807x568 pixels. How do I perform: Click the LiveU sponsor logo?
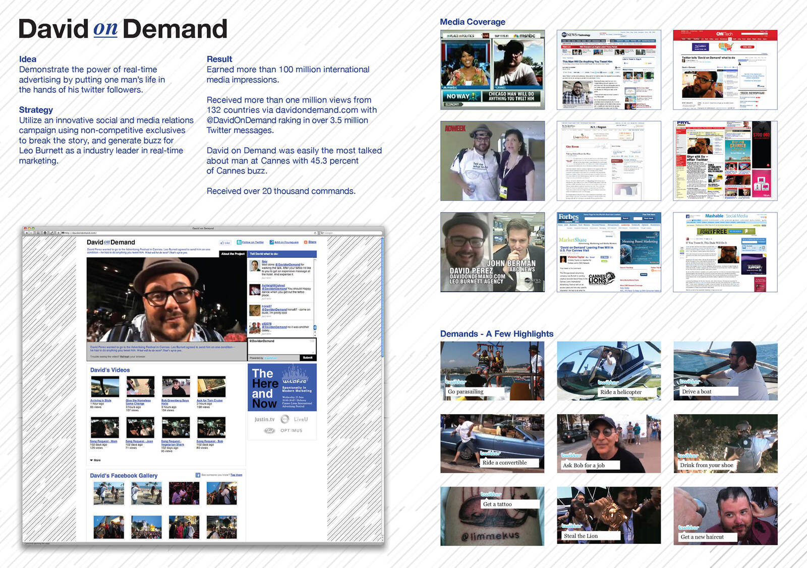click(x=301, y=419)
